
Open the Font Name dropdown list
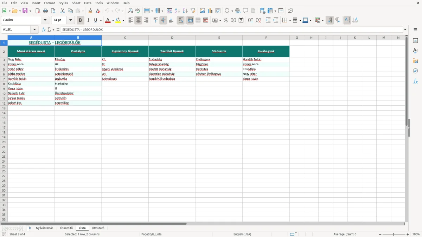pos(45,20)
